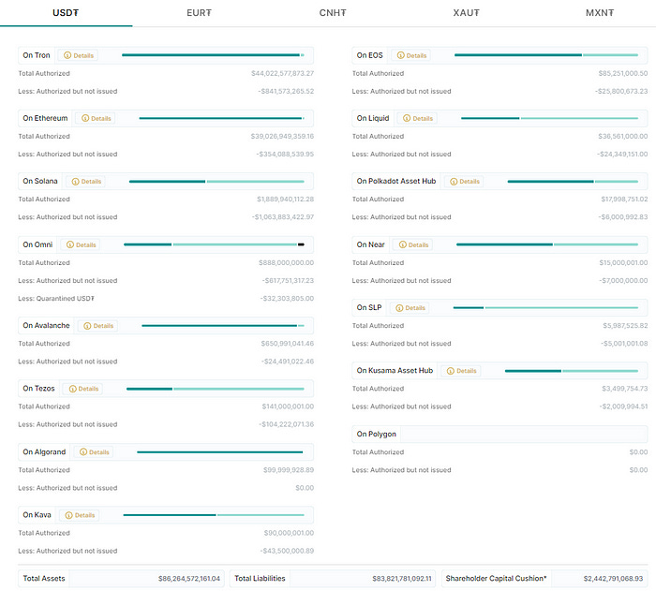Open Details for On Tron
Image resolution: width=656 pixels, height=591 pixels.
coord(78,55)
